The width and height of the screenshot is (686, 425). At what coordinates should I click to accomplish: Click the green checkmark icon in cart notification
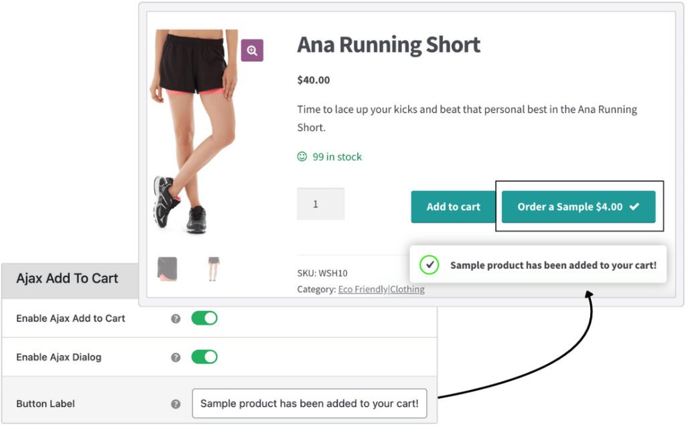coord(429,265)
